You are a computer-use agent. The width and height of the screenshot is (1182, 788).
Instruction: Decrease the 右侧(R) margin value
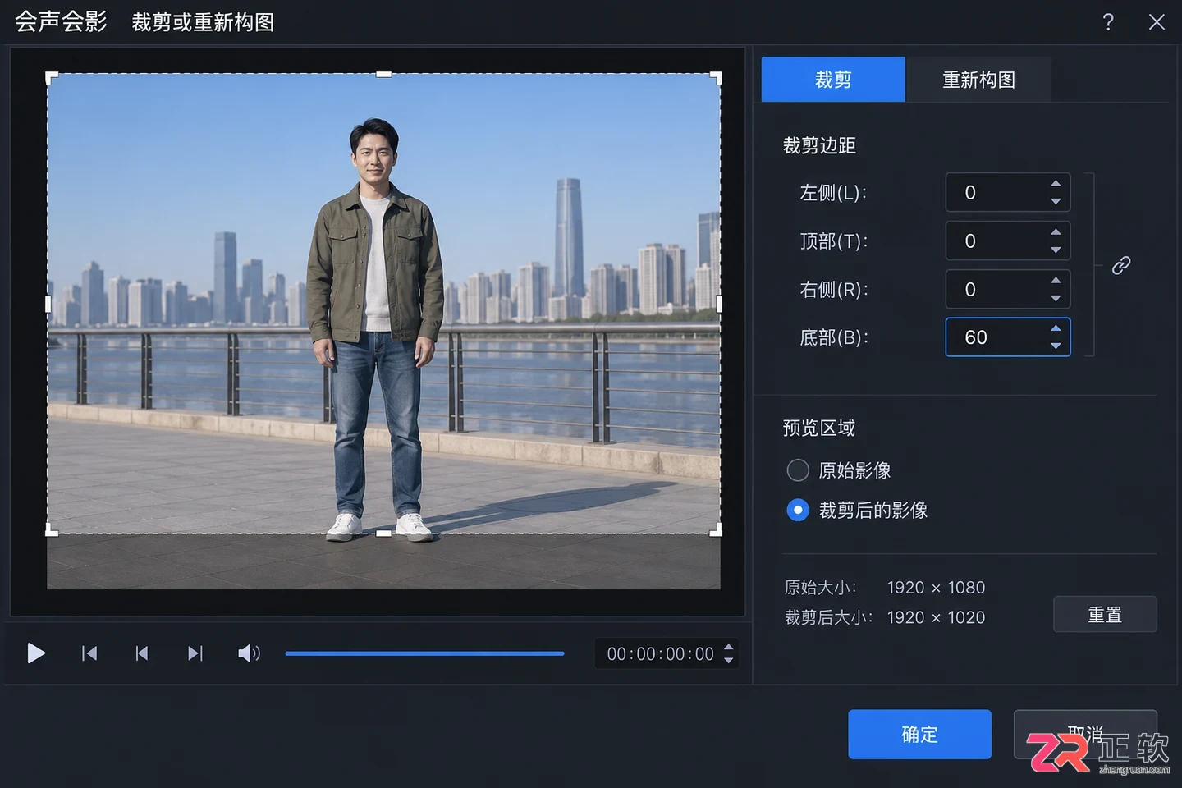pos(1056,298)
